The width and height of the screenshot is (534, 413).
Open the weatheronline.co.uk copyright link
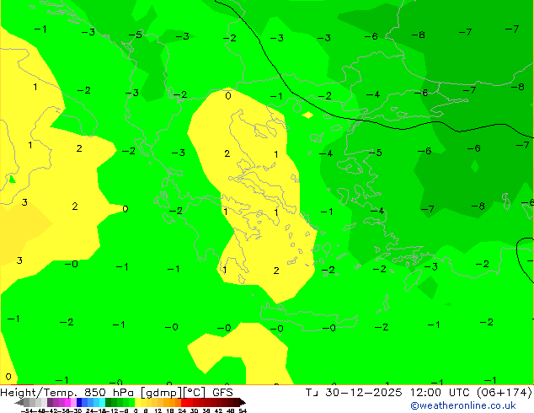(x=463, y=405)
